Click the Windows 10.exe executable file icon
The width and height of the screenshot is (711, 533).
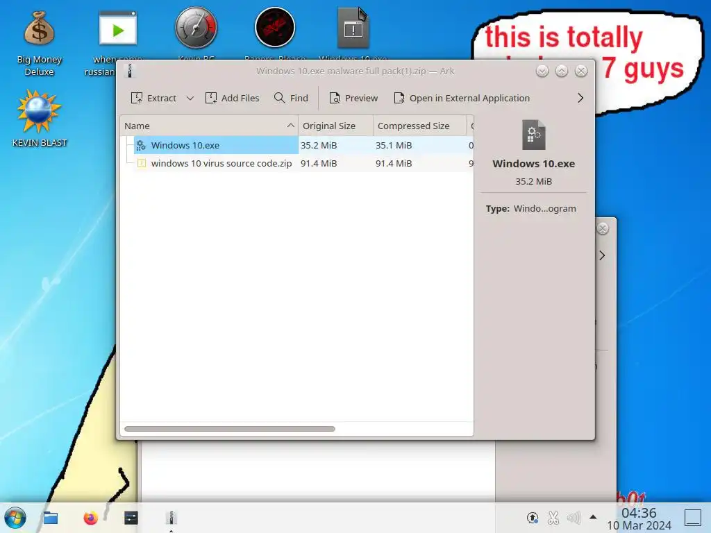tap(141, 145)
